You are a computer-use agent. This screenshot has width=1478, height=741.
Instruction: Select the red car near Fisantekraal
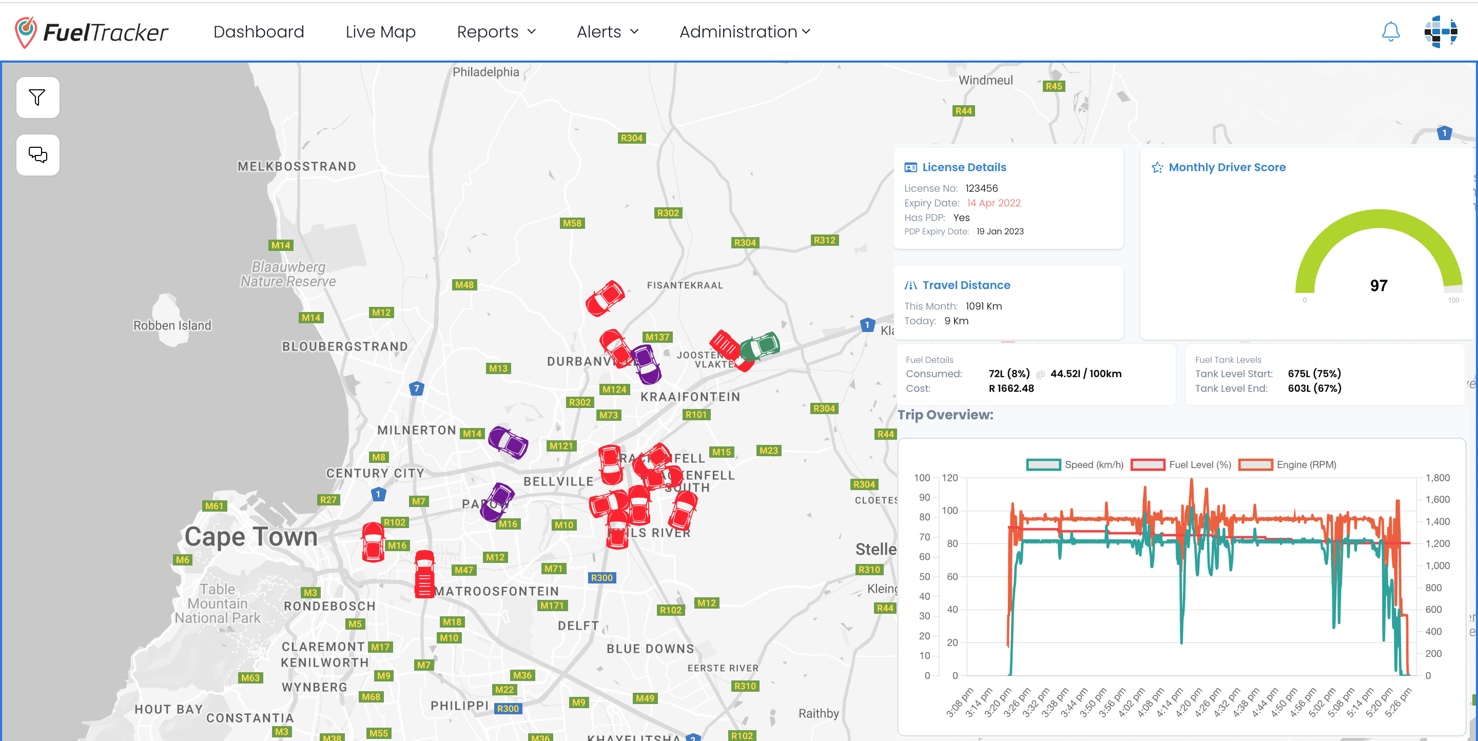(x=606, y=298)
